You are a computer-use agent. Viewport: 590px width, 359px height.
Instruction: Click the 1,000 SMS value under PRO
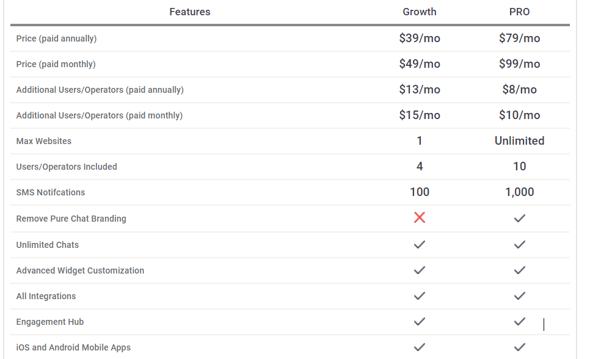point(519,192)
